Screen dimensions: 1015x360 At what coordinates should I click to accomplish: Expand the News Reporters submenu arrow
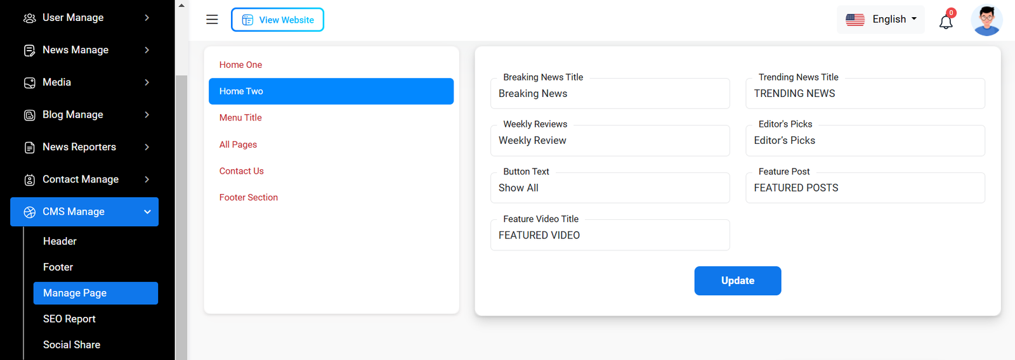(147, 147)
